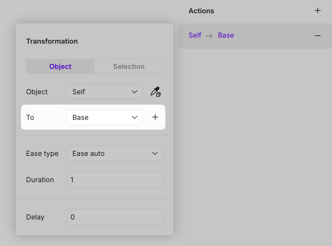
Task: Click the plus icon beside the To dropdown
Action: click(155, 117)
